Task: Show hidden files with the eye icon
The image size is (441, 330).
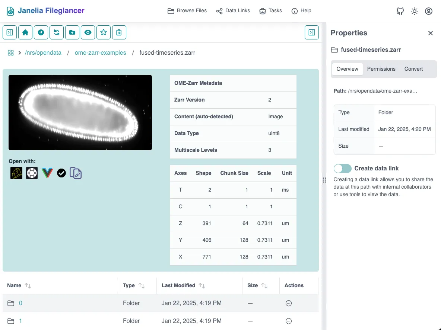Action: 88,32
